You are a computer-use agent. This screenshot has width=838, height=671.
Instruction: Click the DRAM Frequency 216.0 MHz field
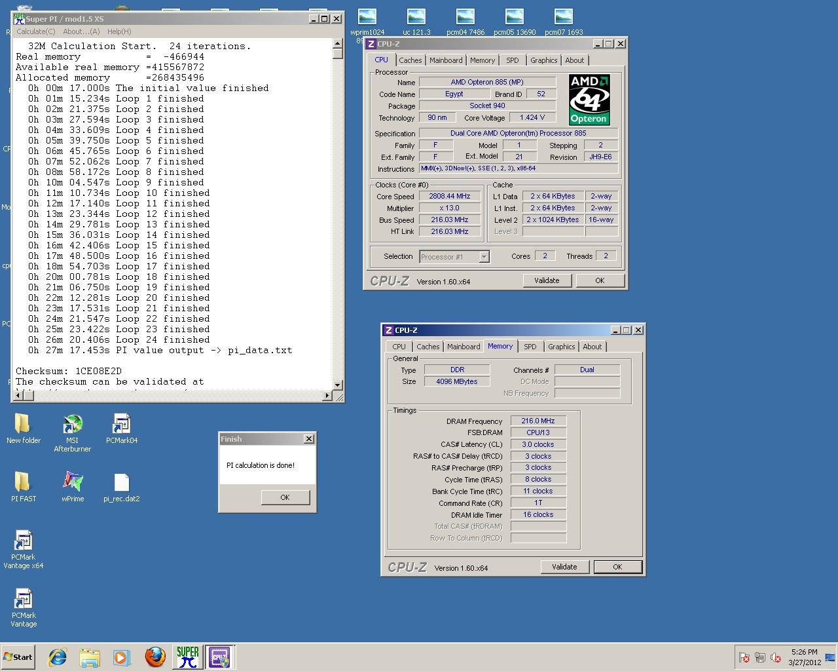click(538, 421)
